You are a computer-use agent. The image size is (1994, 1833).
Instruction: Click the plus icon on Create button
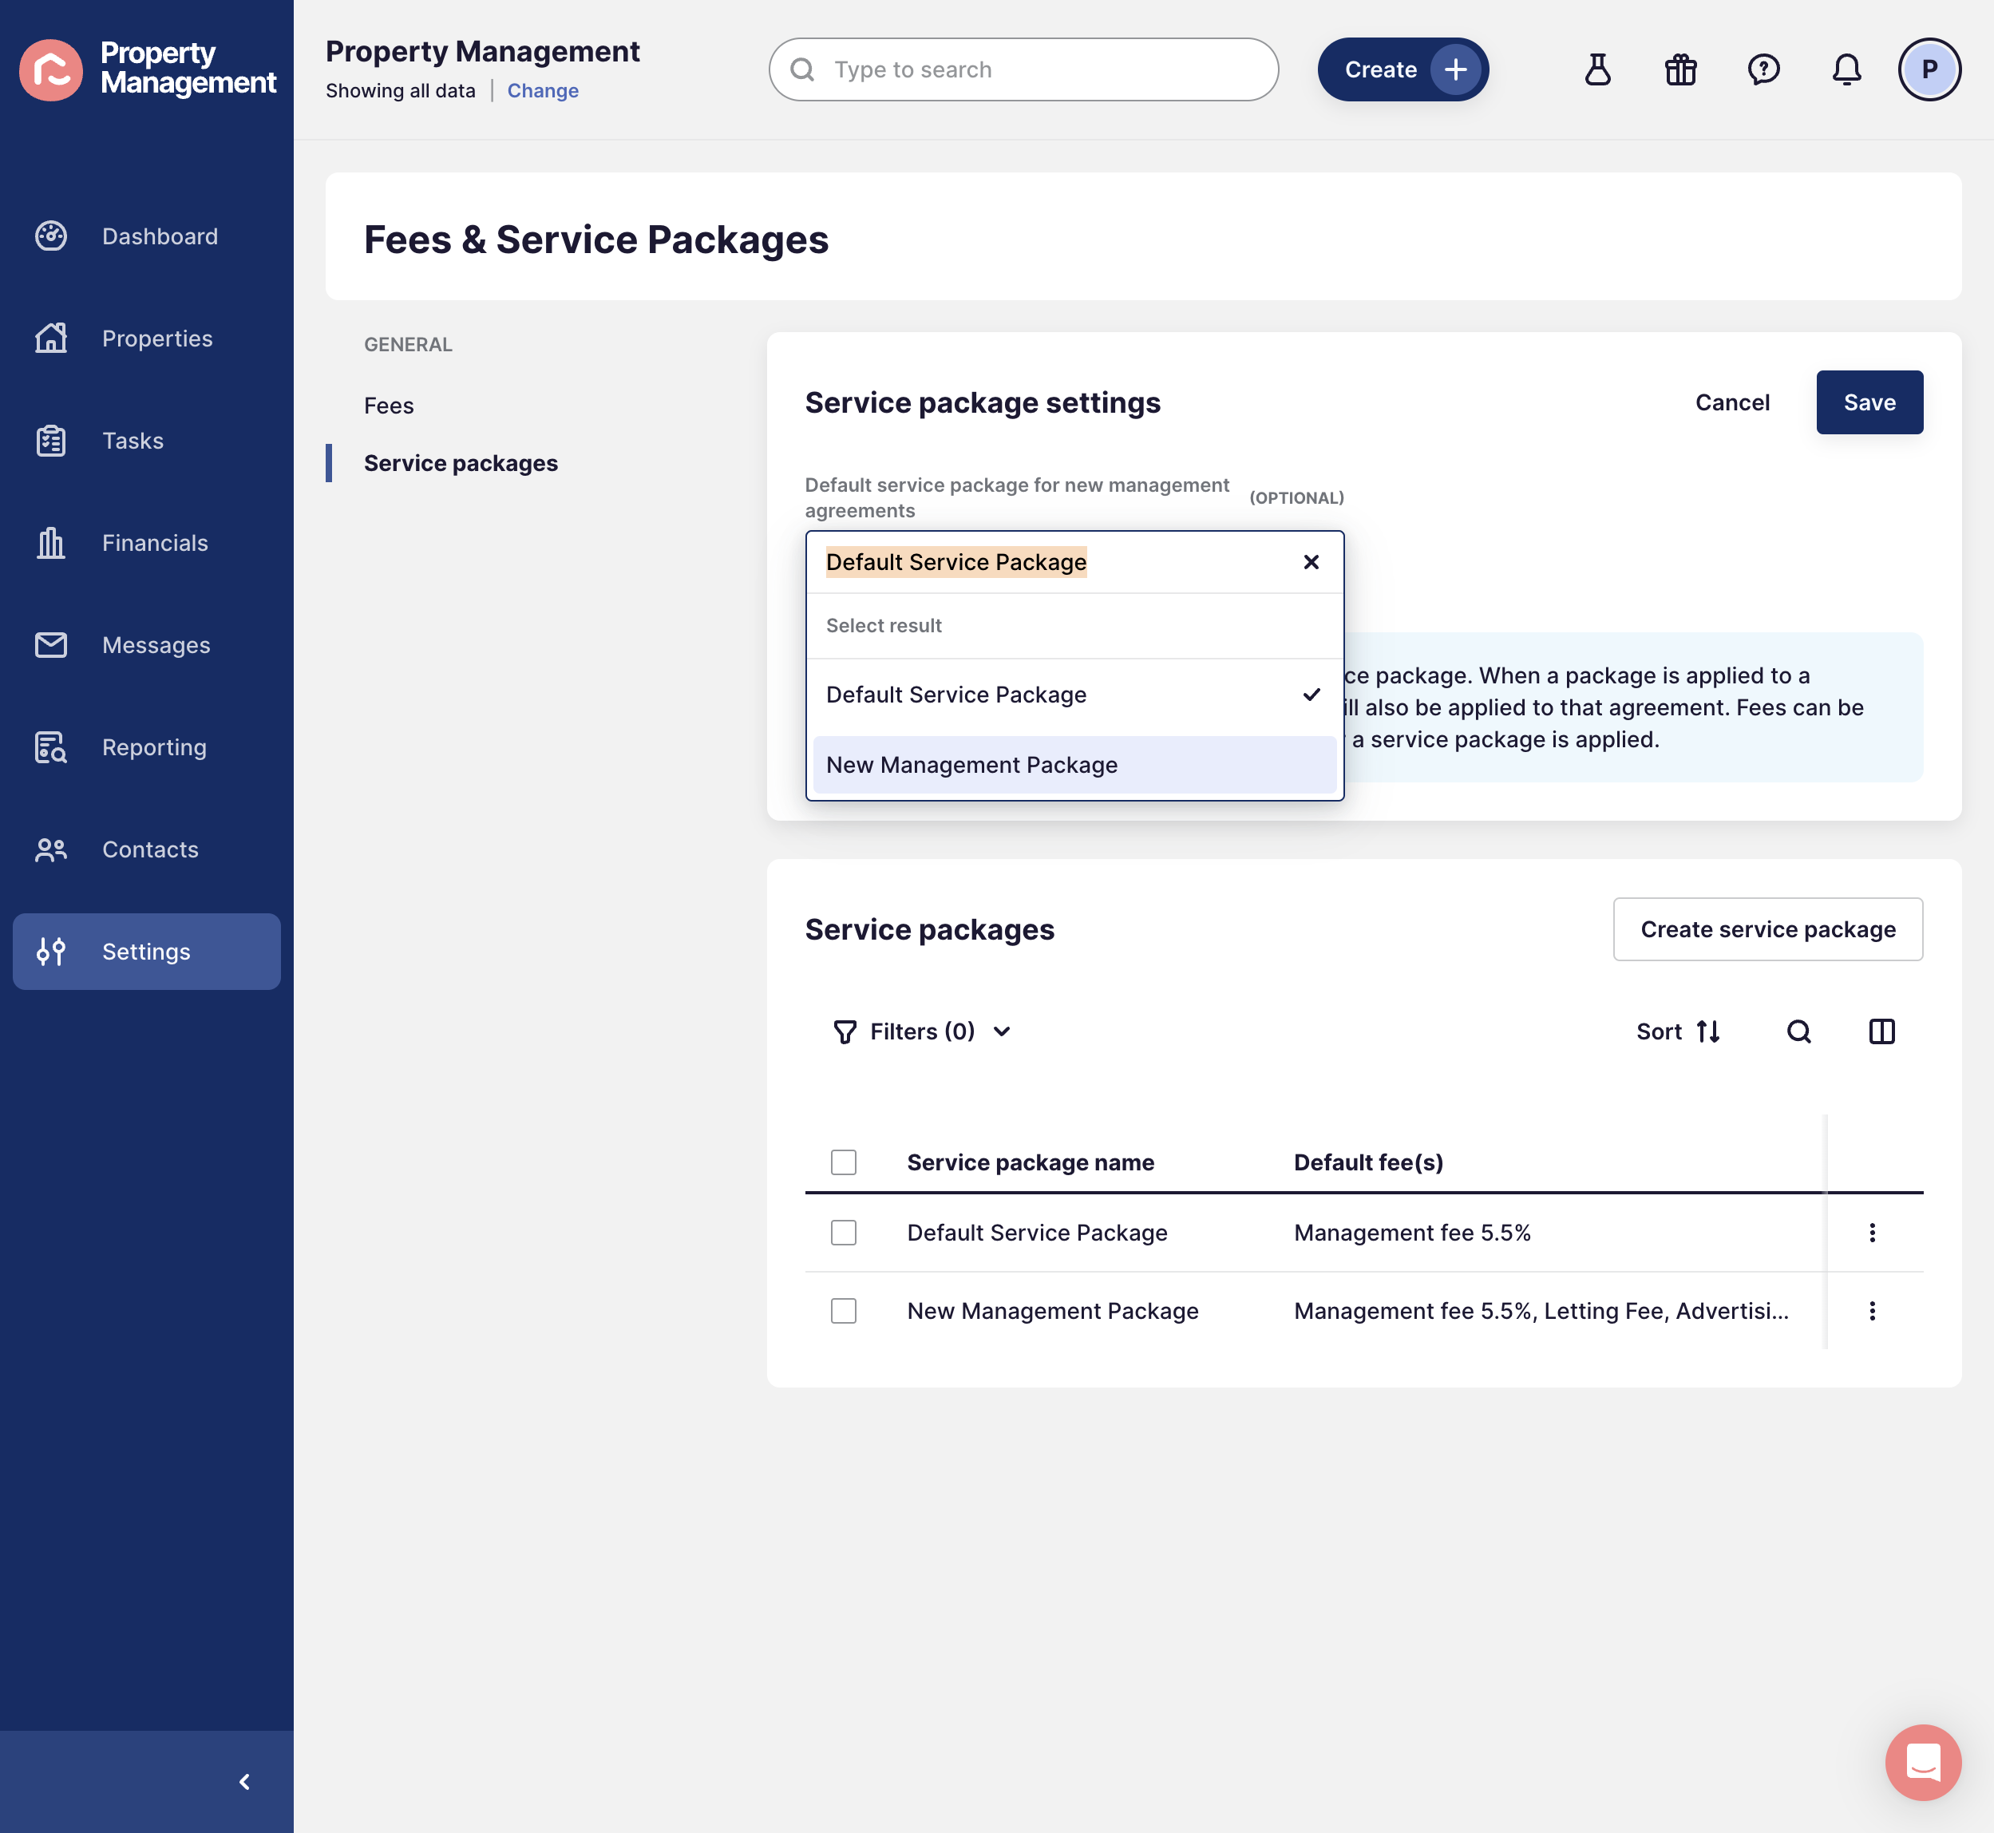tap(1454, 69)
